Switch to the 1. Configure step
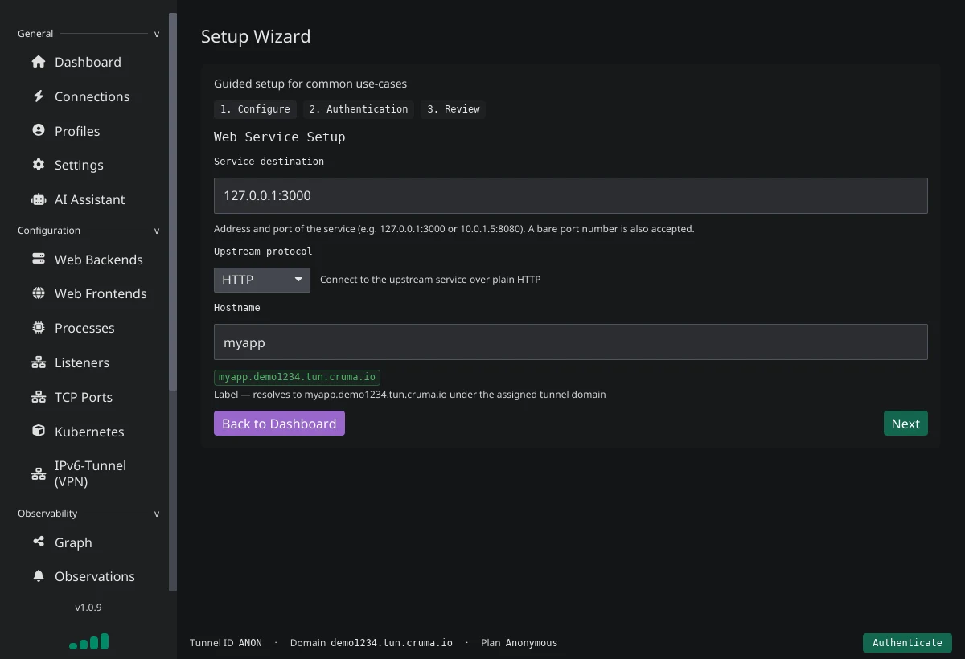 (x=255, y=109)
